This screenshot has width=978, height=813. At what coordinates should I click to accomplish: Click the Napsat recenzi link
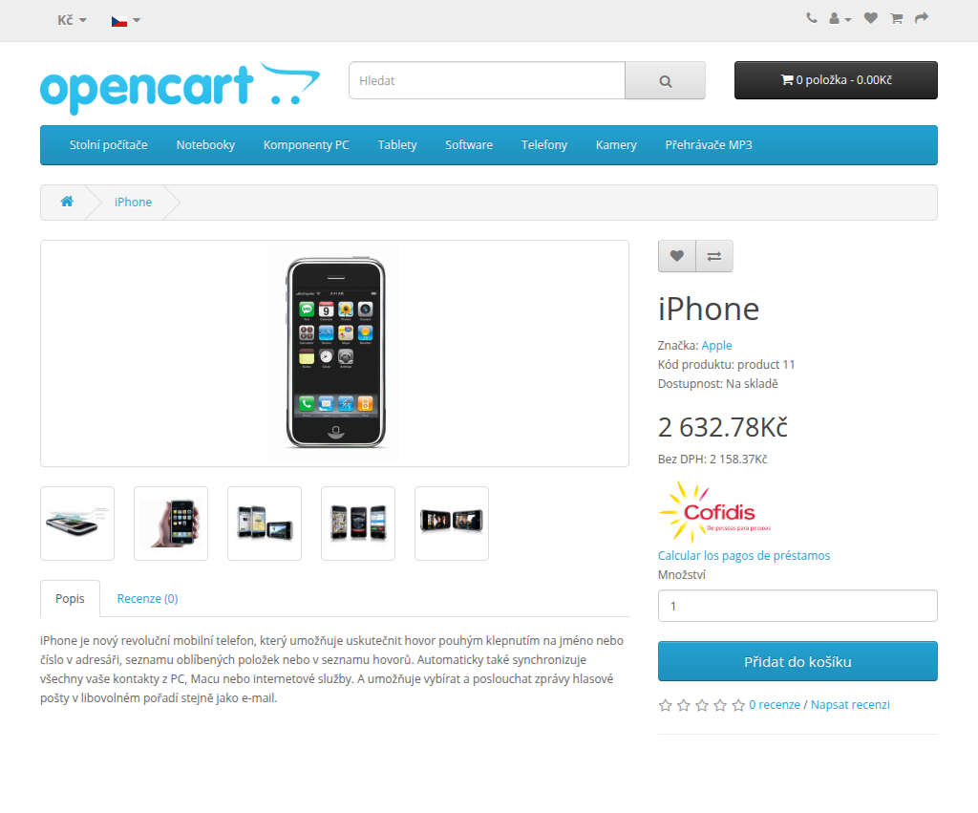(x=850, y=704)
